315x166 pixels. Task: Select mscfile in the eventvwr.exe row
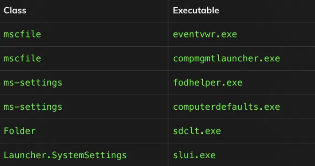22,34
